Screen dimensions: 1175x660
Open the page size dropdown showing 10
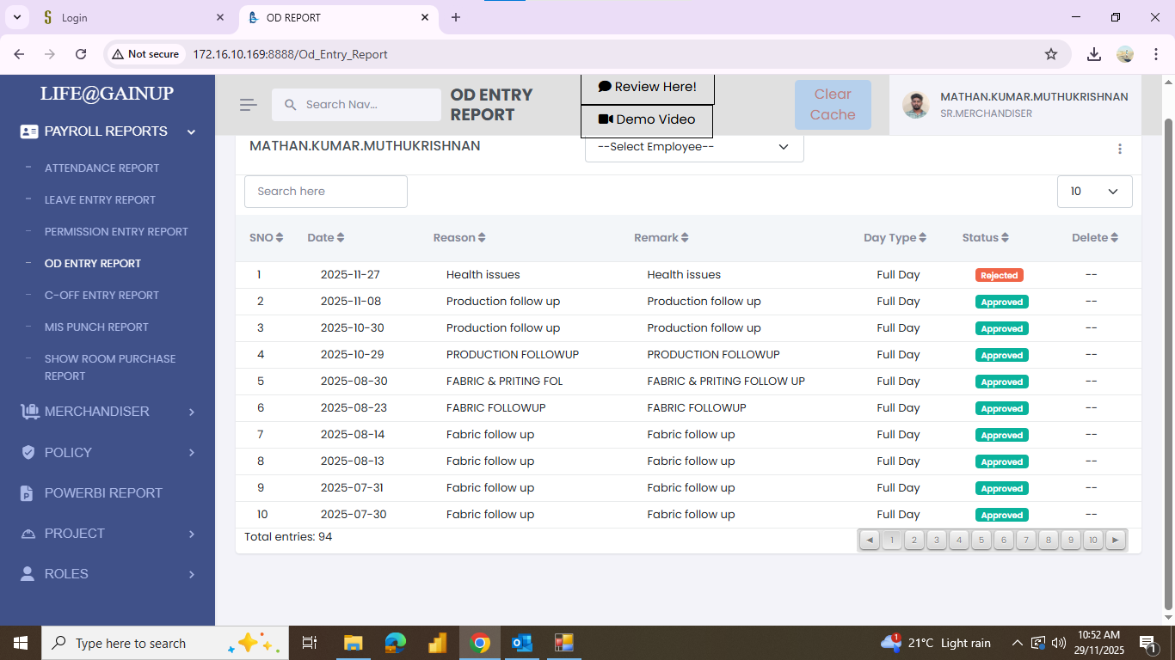[x=1093, y=192]
